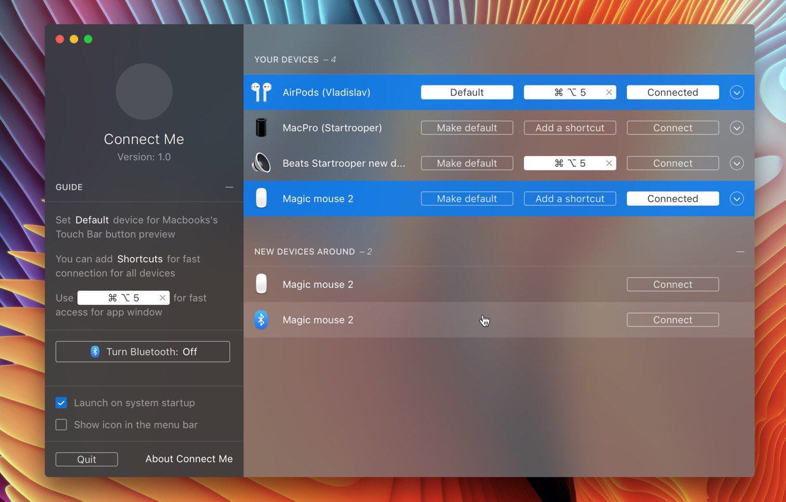Clear the AirPods shortcut with its x icon
The image size is (786, 502).
point(609,93)
